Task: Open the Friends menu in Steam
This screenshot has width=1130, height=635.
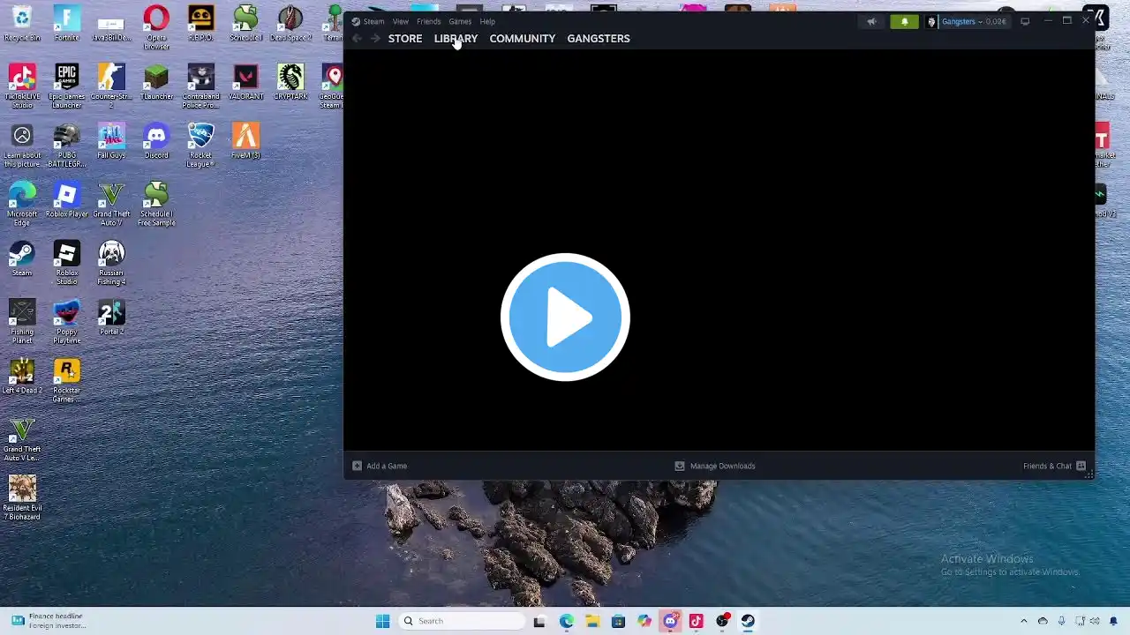Action: pyautogui.click(x=428, y=21)
